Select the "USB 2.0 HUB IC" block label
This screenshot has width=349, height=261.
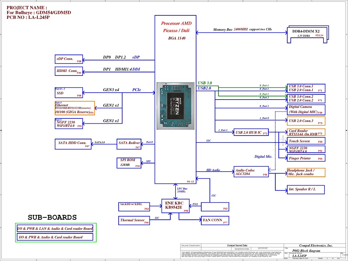[248, 132]
